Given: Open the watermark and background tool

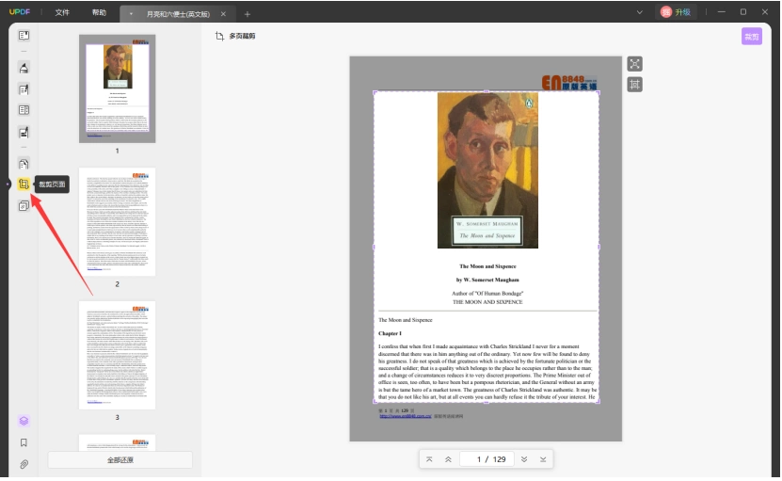Looking at the screenshot, I should (24, 205).
